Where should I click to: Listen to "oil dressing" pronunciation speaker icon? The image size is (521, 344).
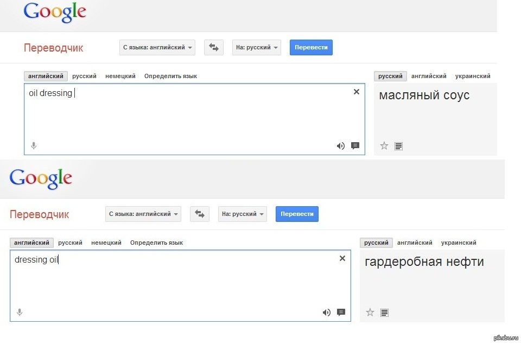[x=341, y=145]
